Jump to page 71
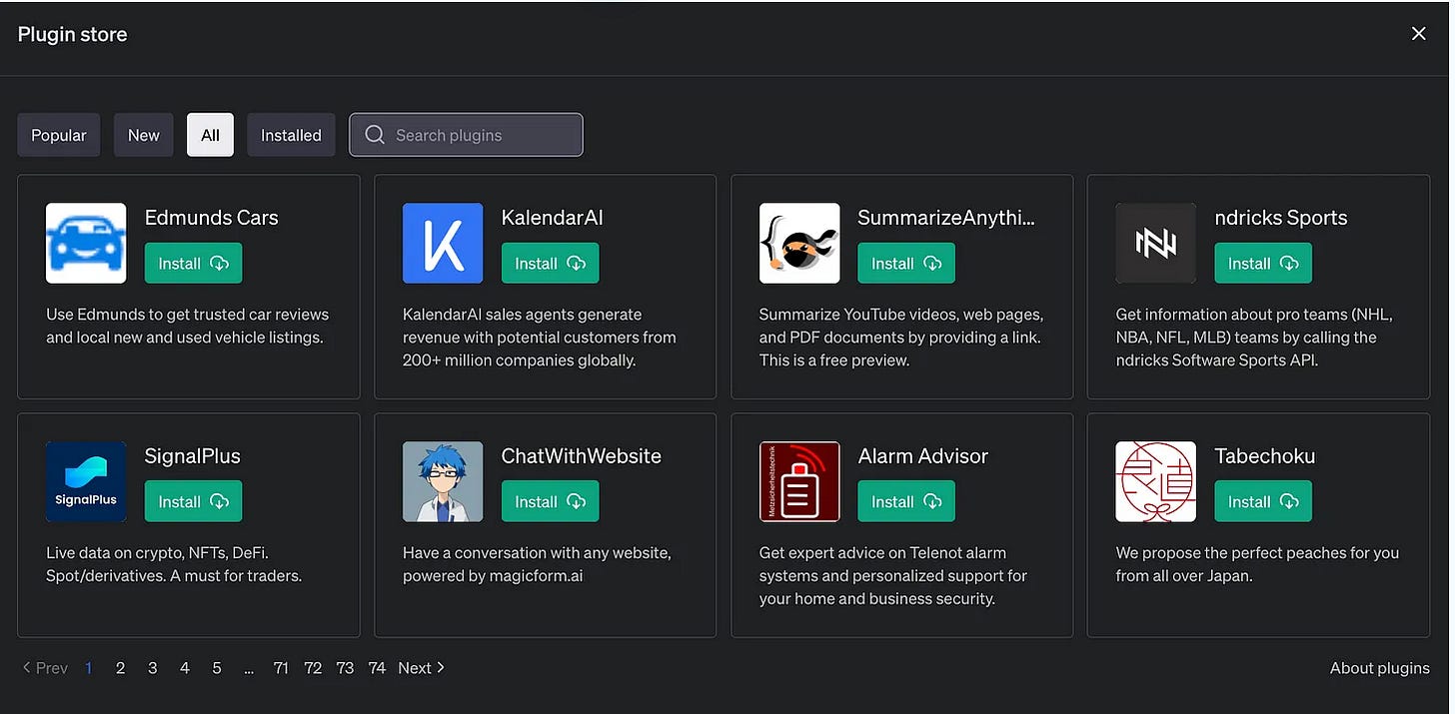Image resolution: width=1455 pixels, height=714 pixels. 281,668
